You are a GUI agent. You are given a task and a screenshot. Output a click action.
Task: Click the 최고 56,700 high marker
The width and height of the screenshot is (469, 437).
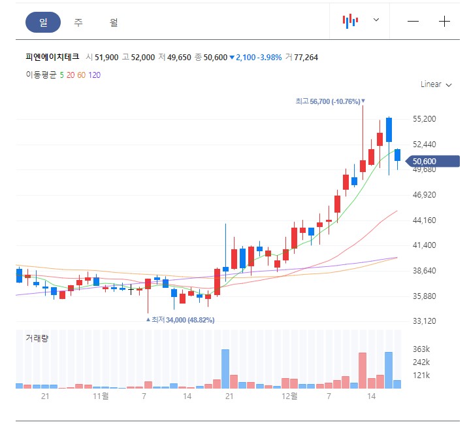click(331, 101)
